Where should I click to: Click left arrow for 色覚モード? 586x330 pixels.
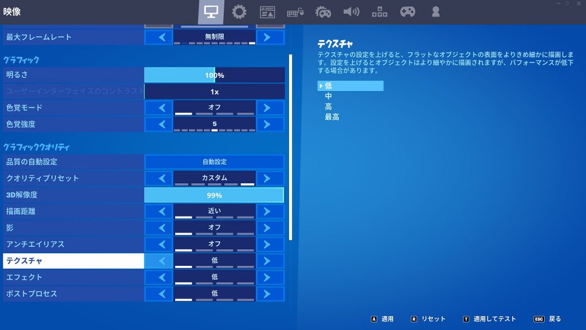tap(159, 108)
